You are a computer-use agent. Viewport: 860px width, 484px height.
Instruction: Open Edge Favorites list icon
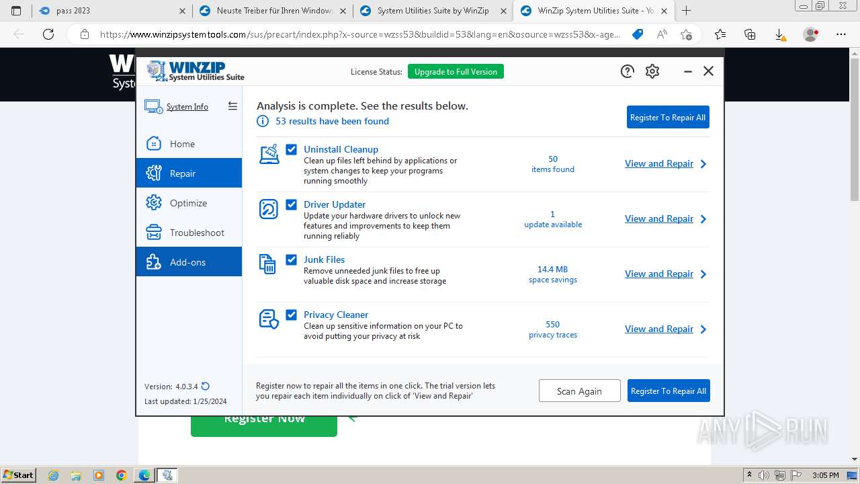point(720,34)
